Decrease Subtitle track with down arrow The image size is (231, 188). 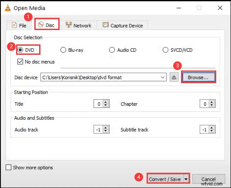(212, 131)
